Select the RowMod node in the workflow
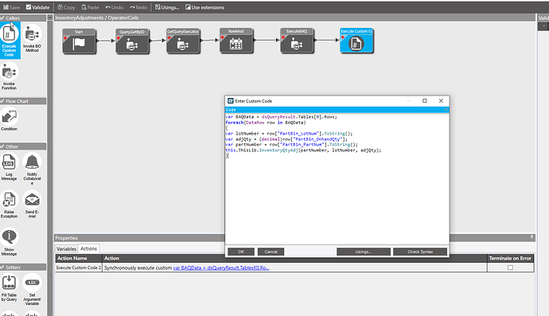Viewport: 549px width, 316px height. click(236, 41)
